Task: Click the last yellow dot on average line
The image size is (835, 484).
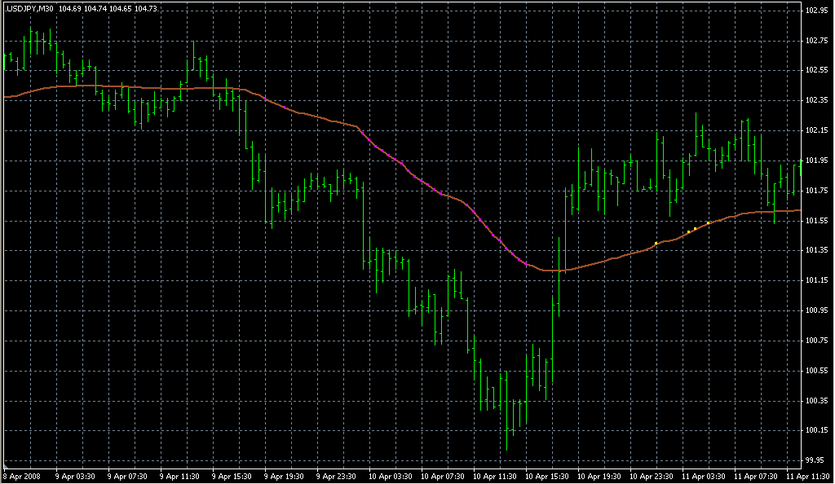Action: click(709, 222)
